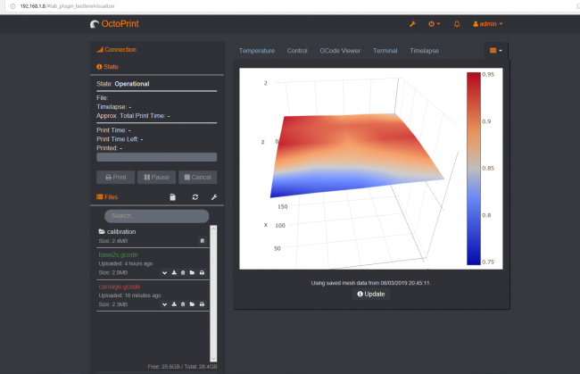This screenshot has width=580, height=374.
Task: Expand additional info for base2s.gcode
Action: tap(164, 272)
